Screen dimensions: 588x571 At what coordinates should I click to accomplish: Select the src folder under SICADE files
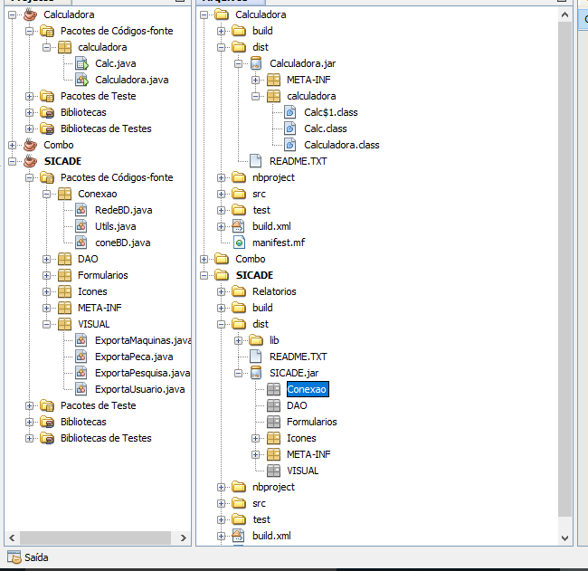pyautogui.click(x=259, y=503)
